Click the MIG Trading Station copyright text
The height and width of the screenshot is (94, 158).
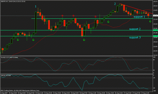(20, 90)
